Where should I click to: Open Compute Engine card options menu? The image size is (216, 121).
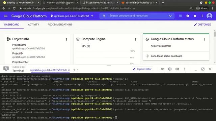coord(136,39)
